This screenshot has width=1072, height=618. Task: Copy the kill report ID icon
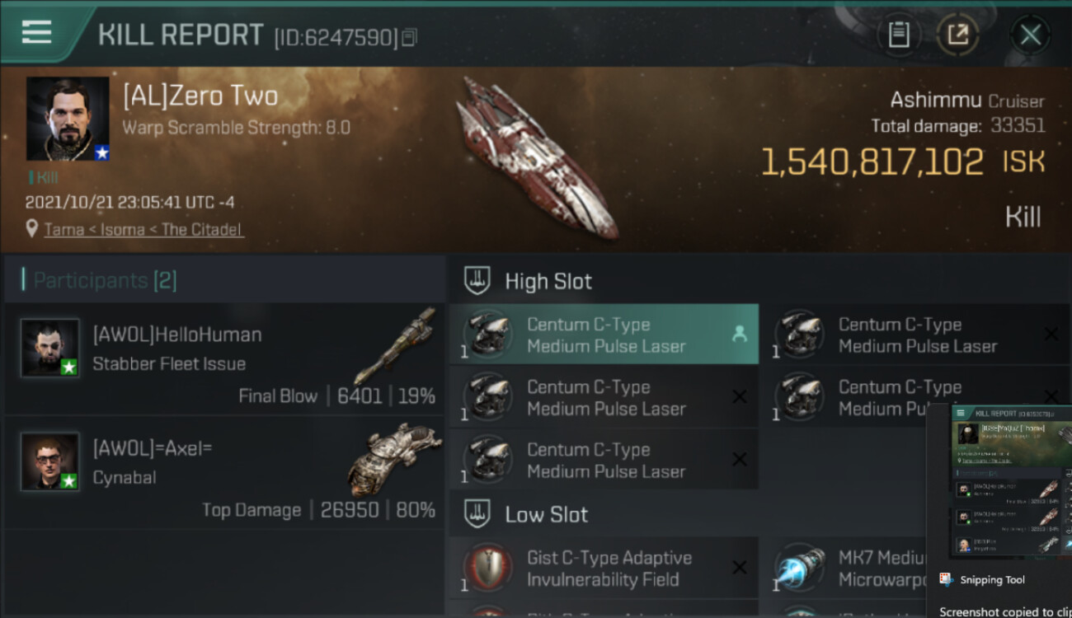410,37
